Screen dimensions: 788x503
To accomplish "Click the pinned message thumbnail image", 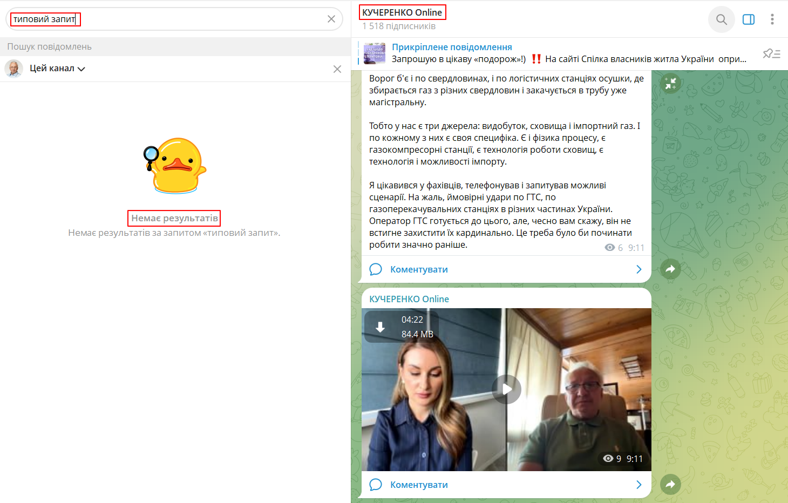I will pos(375,53).
